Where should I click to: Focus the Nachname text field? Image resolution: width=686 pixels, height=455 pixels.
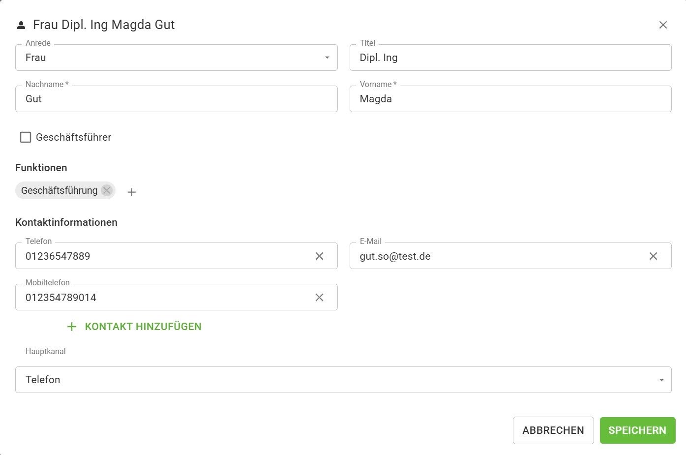pyautogui.click(x=176, y=99)
